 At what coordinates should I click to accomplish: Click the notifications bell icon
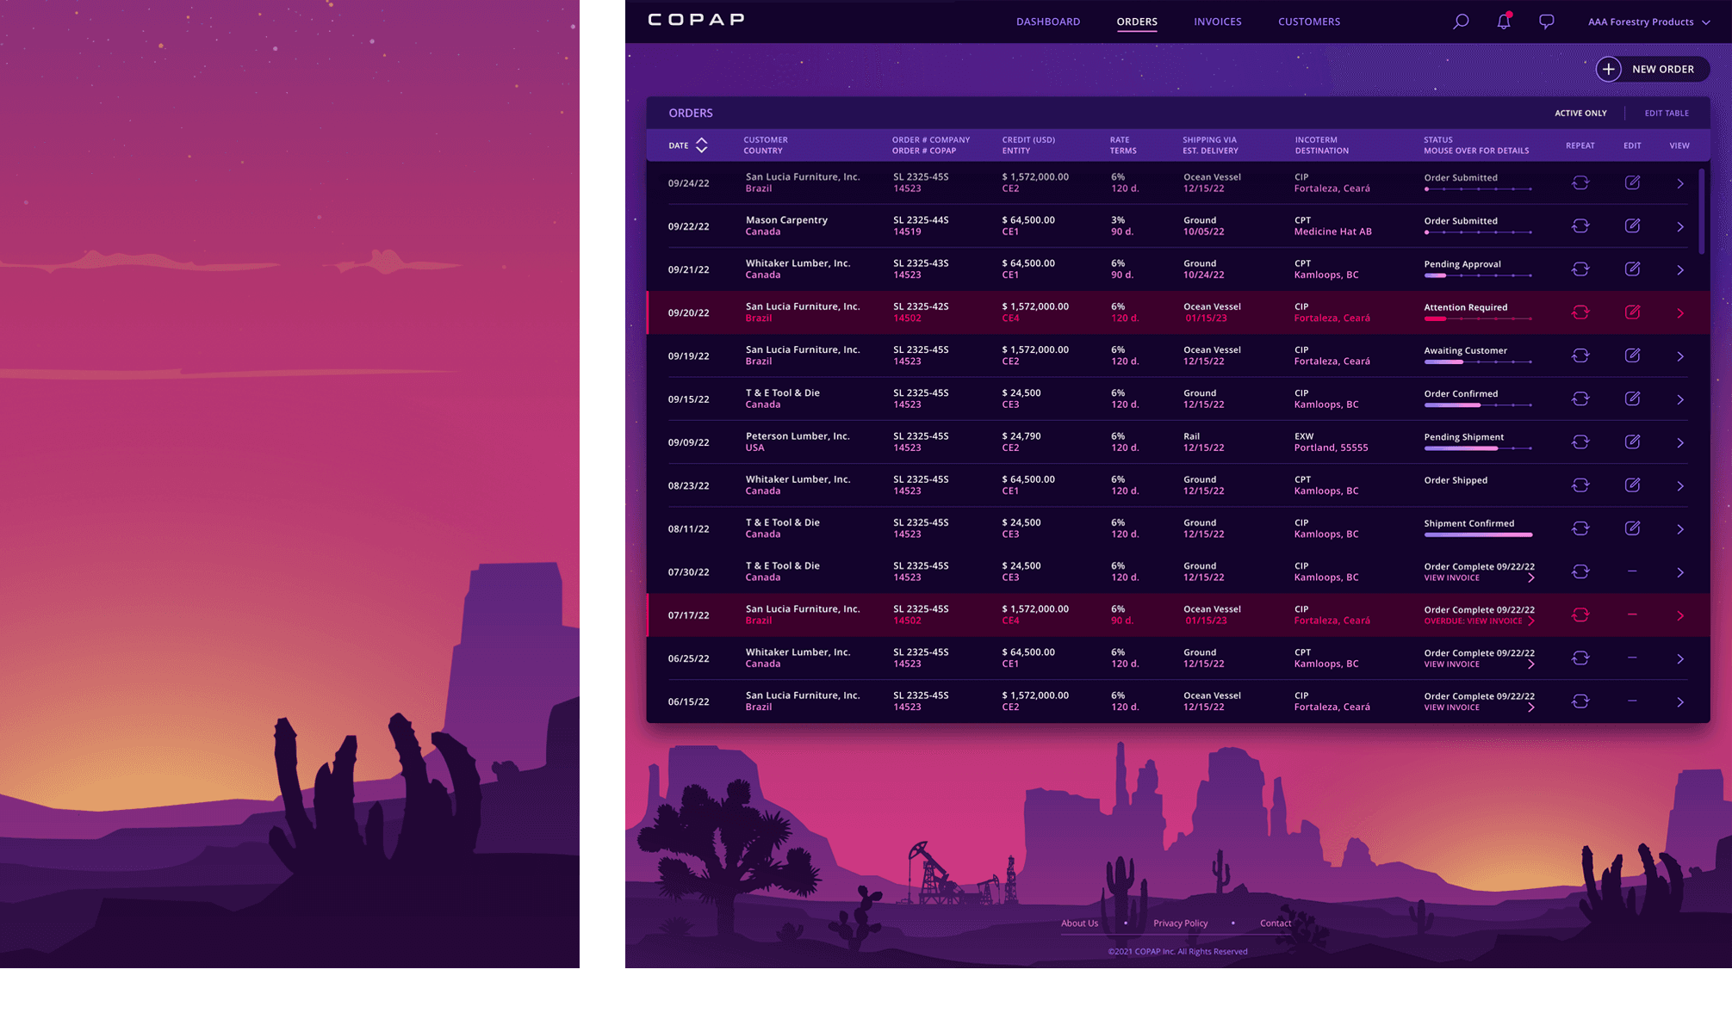[x=1504, y=22]
